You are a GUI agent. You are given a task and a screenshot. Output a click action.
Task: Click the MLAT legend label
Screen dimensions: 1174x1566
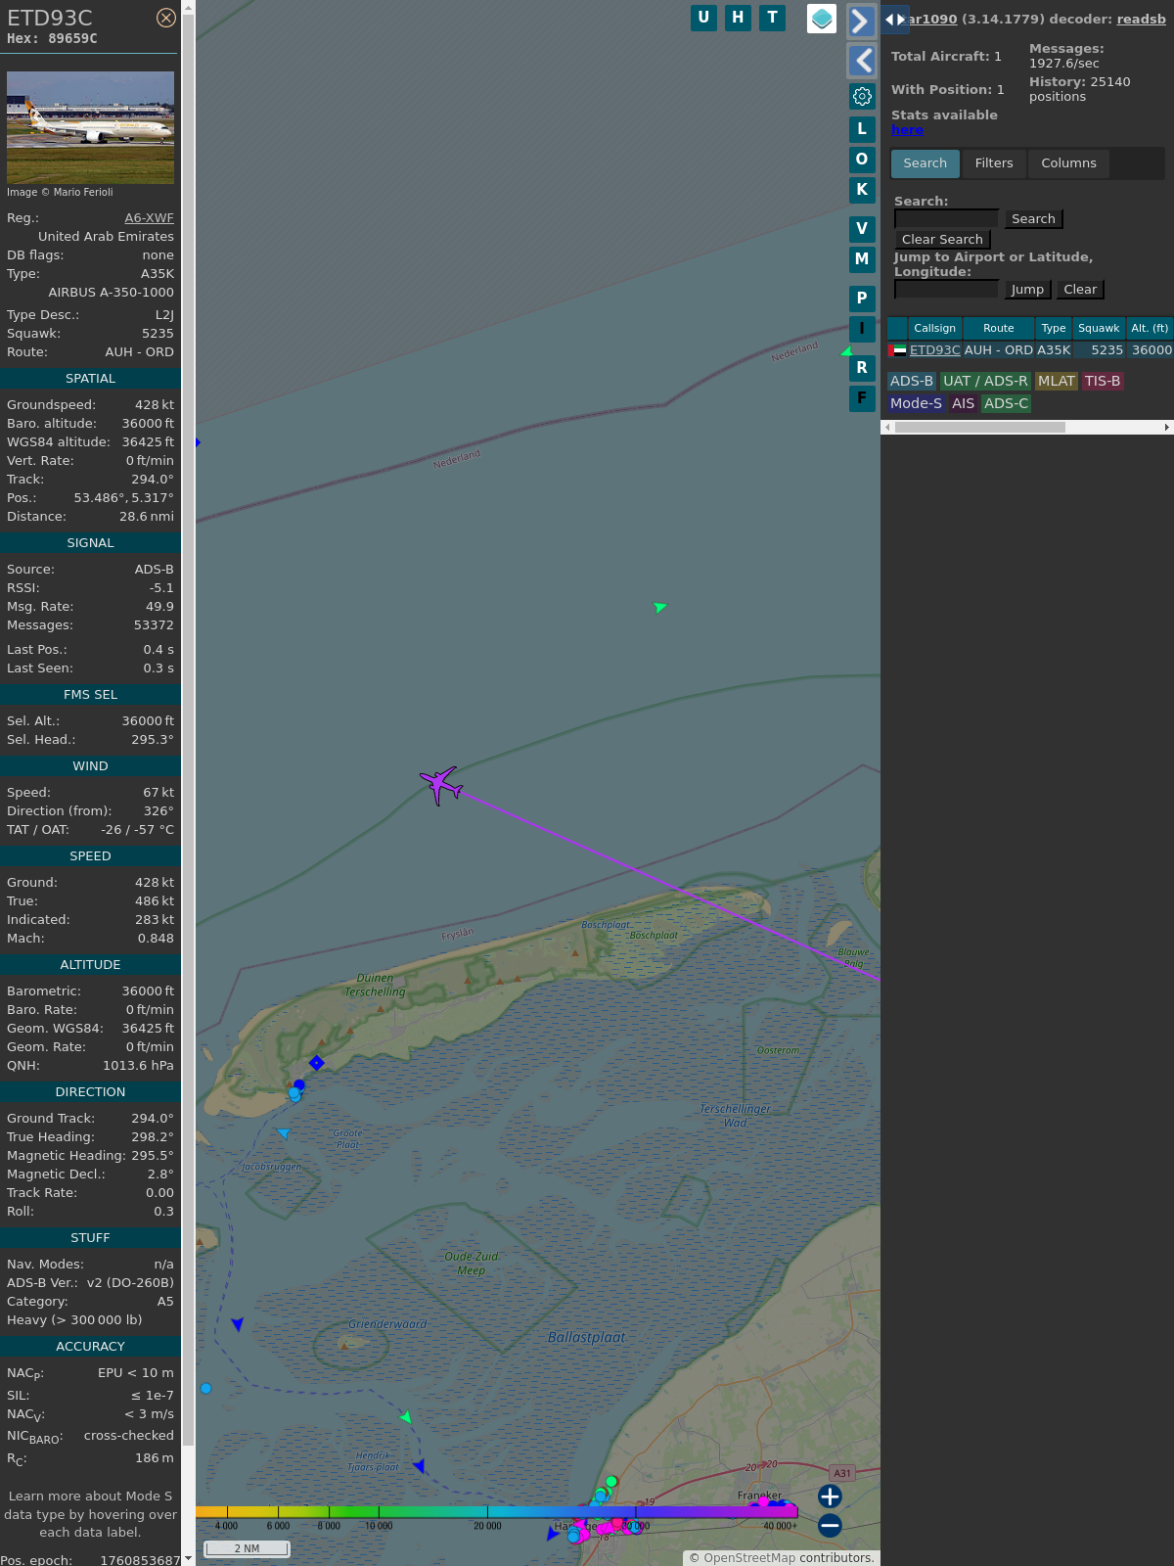tap(1057, 382)
